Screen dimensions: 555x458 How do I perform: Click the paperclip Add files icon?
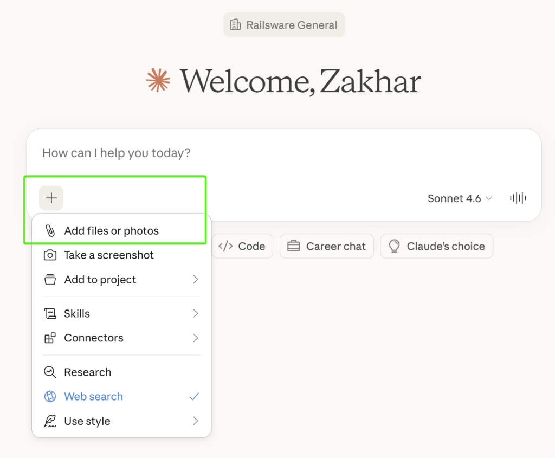click(51, 230)
